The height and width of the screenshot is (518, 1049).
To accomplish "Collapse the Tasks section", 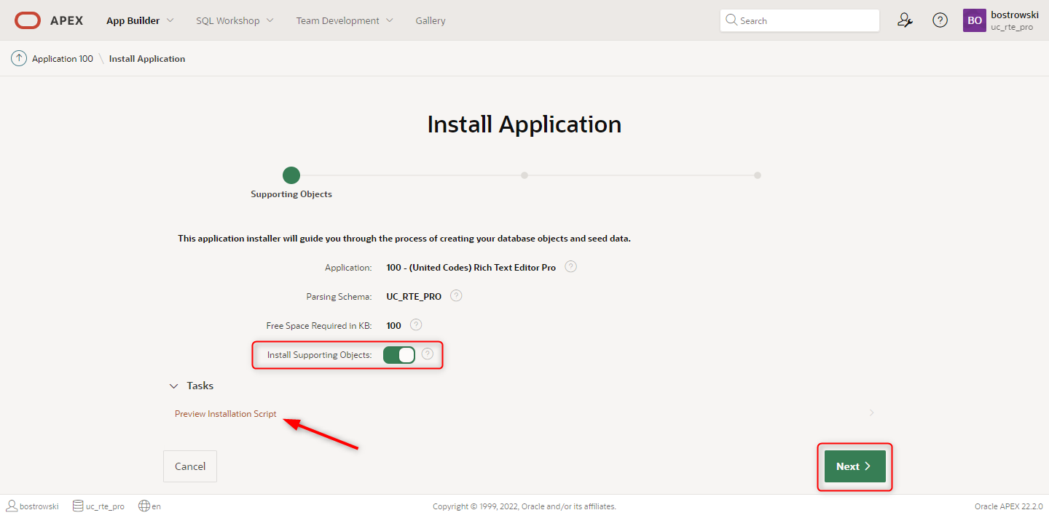I will tap(173, 386).
